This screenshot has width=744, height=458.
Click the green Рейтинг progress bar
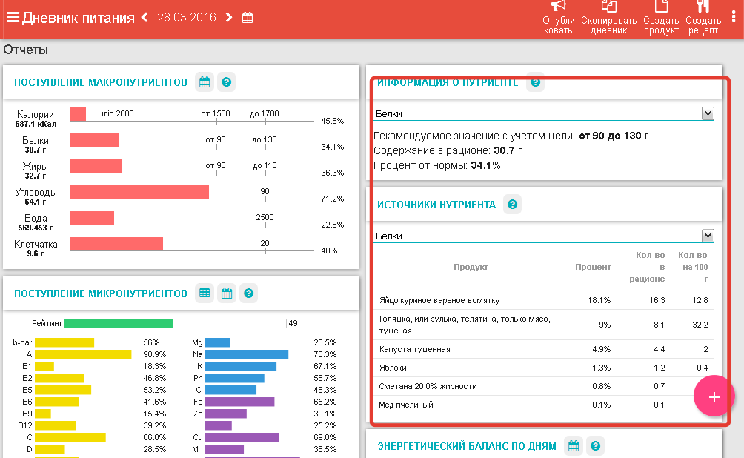click(119, 323)
